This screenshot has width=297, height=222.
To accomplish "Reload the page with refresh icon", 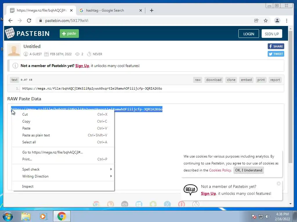I will (29, 21).
